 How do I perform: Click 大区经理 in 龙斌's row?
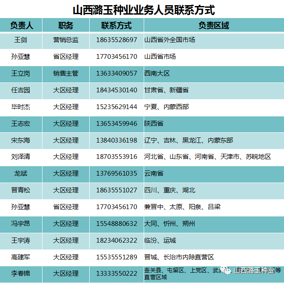pyautogui.click(x=66, y=173)
